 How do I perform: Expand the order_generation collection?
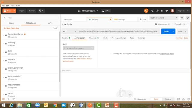[x=3, y=69]
